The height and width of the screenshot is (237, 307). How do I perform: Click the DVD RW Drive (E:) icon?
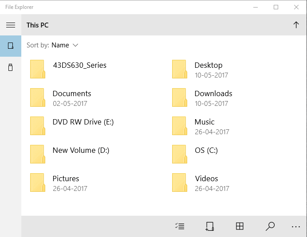(38, 126)
